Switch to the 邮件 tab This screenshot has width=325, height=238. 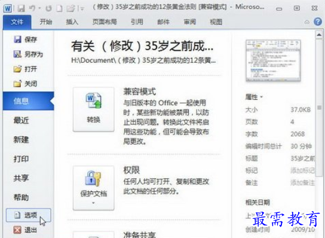163,22
